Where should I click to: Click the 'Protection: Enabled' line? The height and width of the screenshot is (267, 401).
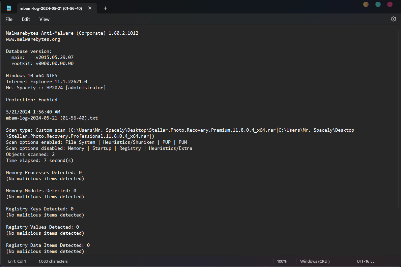[32, 100]
